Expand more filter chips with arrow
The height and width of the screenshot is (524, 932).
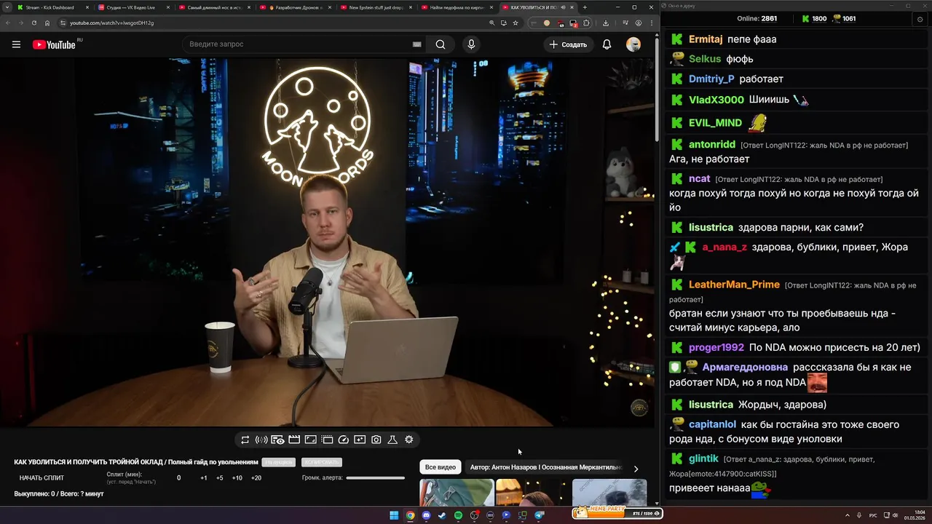(x=636, y=469)
